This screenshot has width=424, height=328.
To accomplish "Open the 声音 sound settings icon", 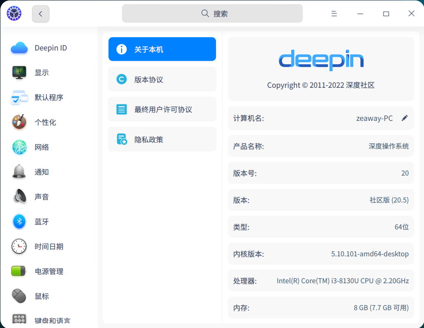I will 19,197.
